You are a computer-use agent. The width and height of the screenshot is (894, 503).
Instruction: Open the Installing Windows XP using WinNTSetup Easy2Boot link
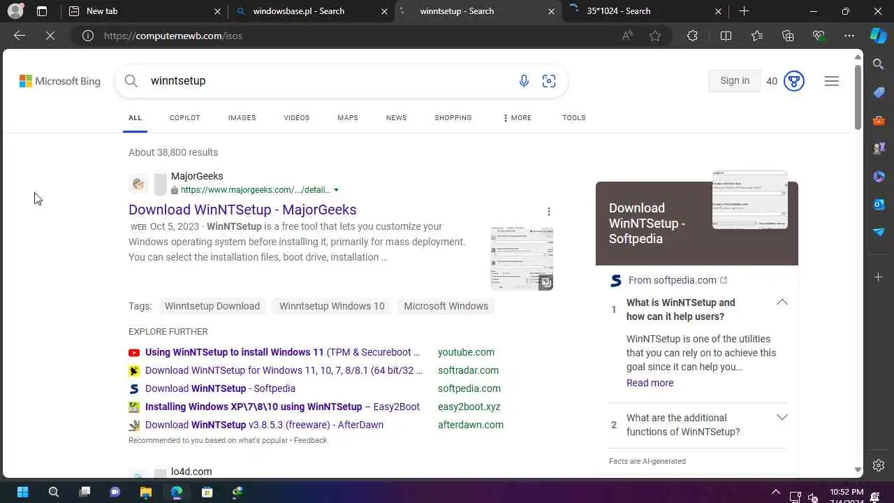click(x=282, y=407)
